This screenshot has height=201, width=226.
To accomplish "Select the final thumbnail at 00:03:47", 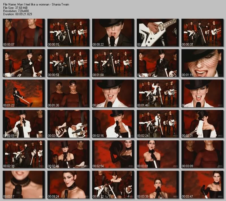I will (203, 185).
